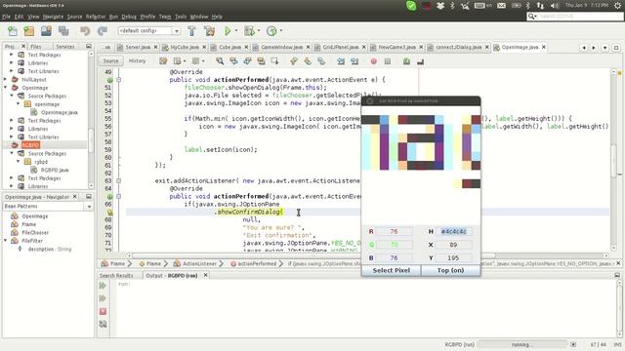Switch to the Files panel tab
This screenshot has width=625, height=351.
pos(36,47)
